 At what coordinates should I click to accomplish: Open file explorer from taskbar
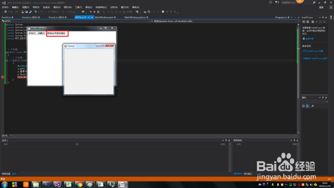[36, 185]
